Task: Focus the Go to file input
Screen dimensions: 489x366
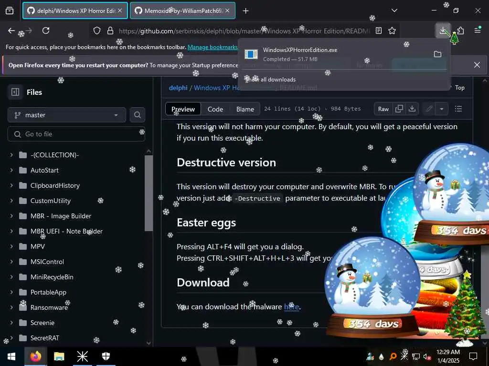Action: 76,134
